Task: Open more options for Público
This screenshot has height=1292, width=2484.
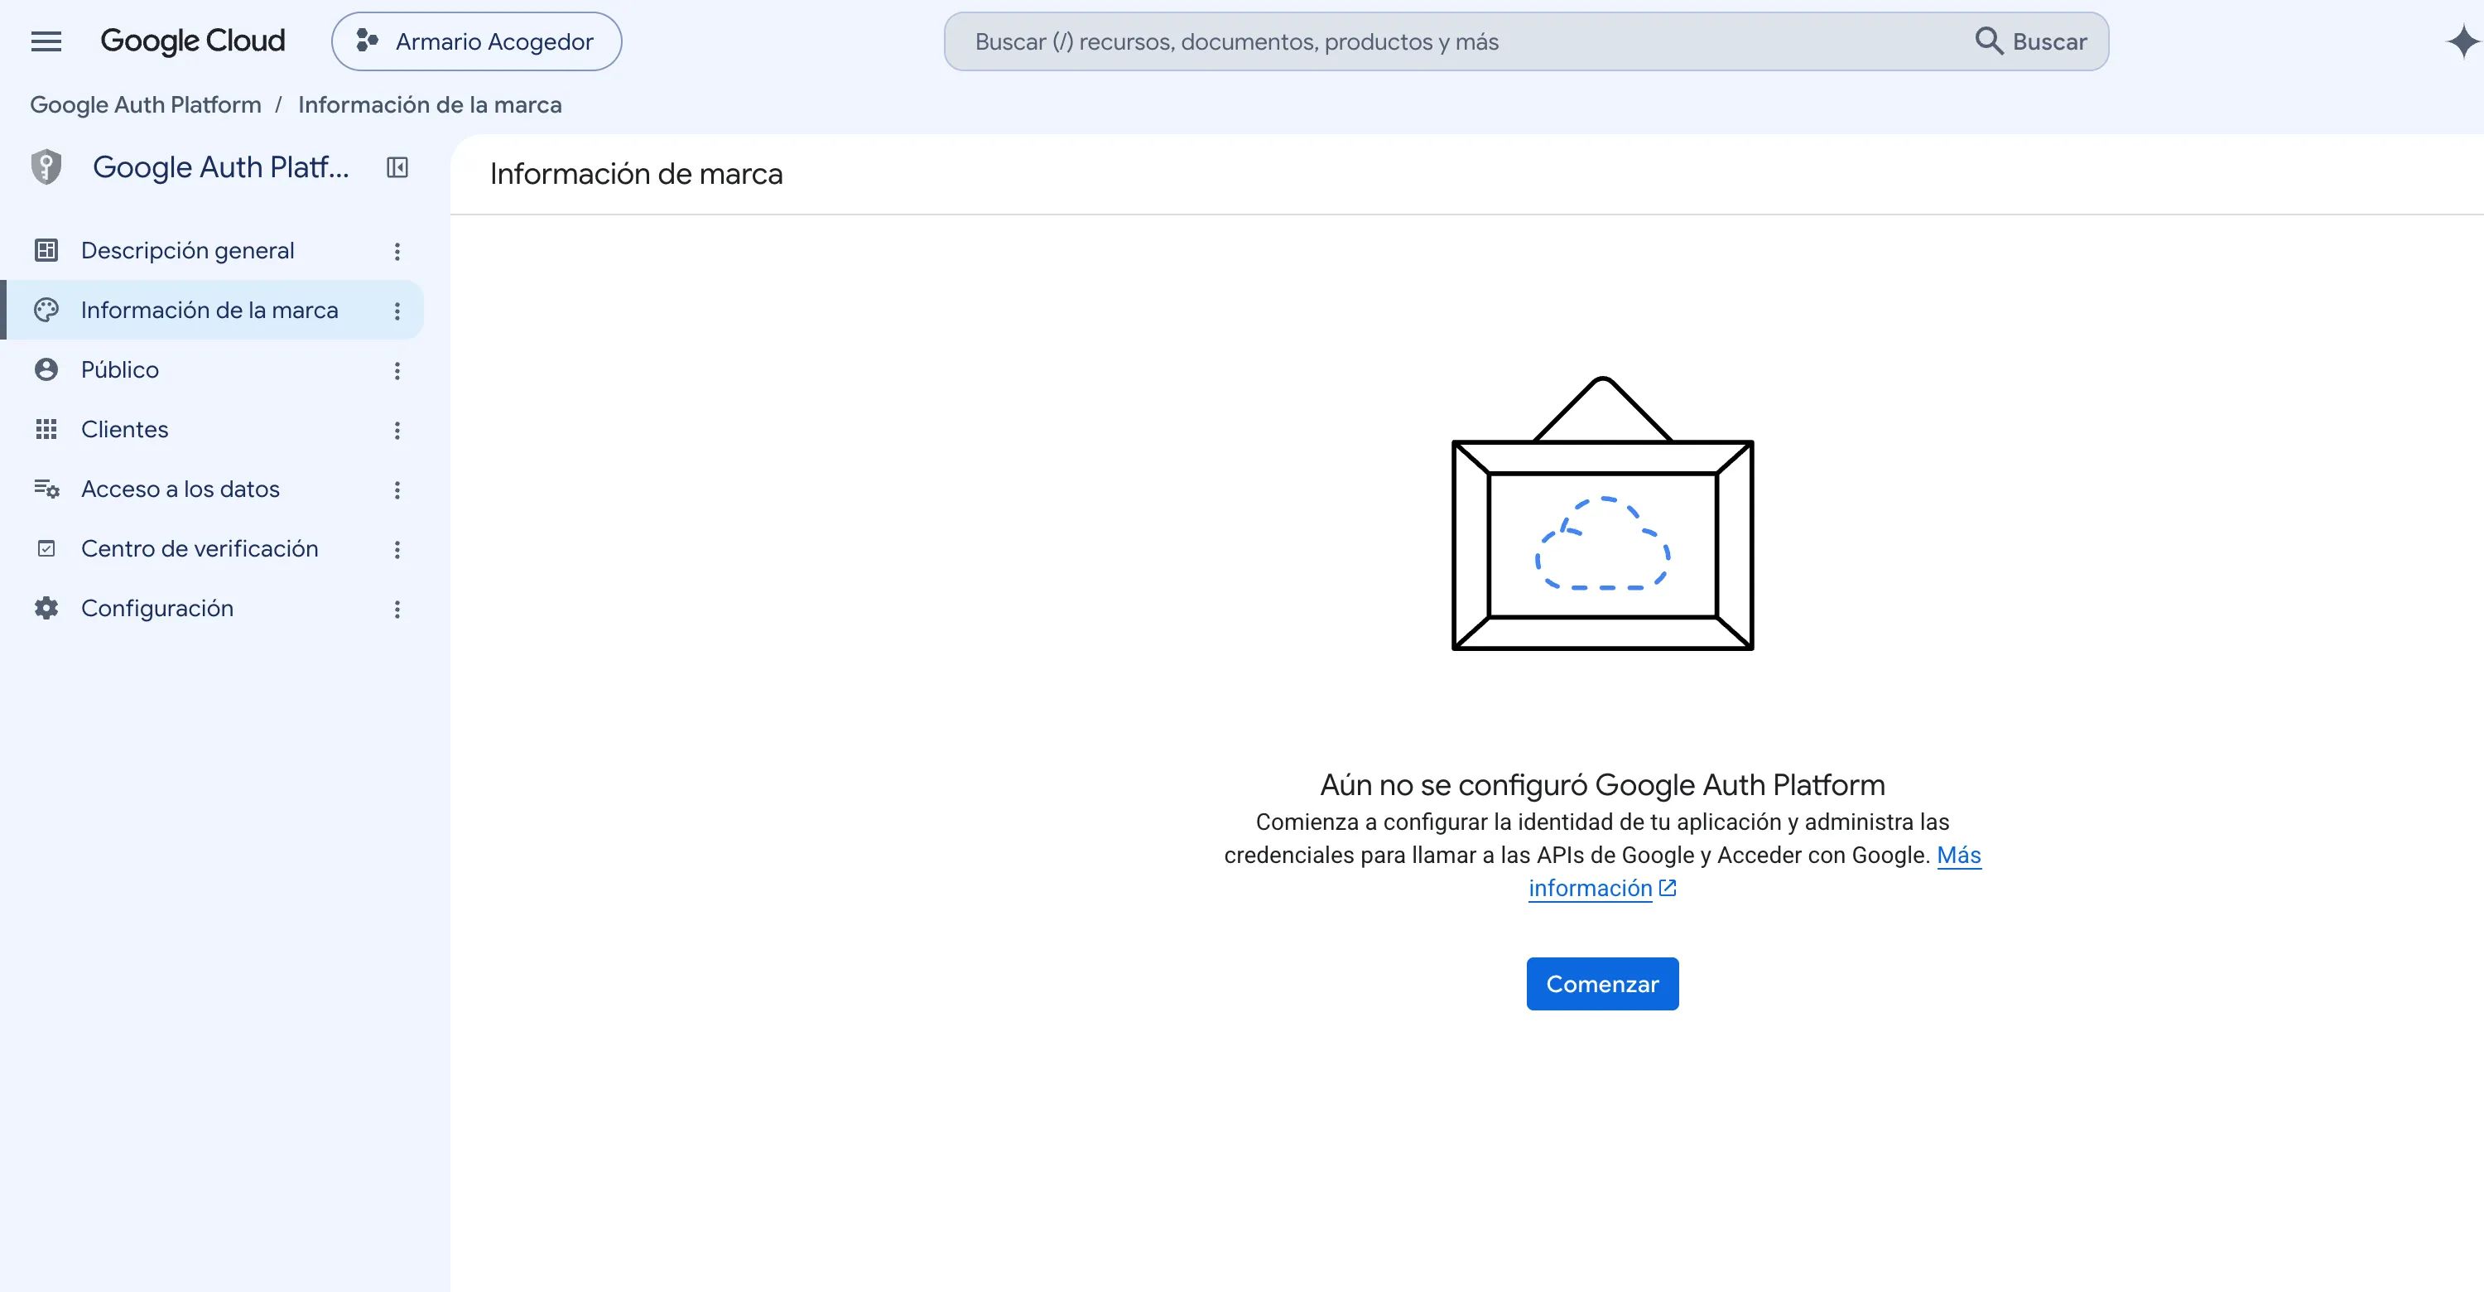Action: (397, 371)
